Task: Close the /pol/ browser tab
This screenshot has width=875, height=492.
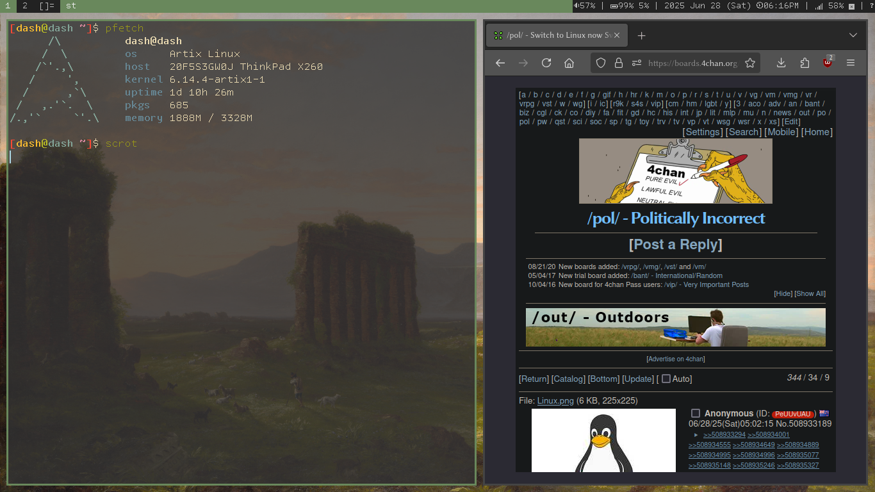Action: (617, 35)
